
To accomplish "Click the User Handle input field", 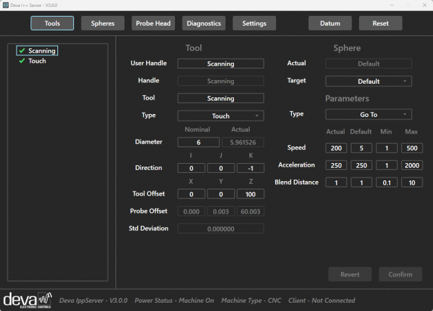I will click(x=221, y=64).
